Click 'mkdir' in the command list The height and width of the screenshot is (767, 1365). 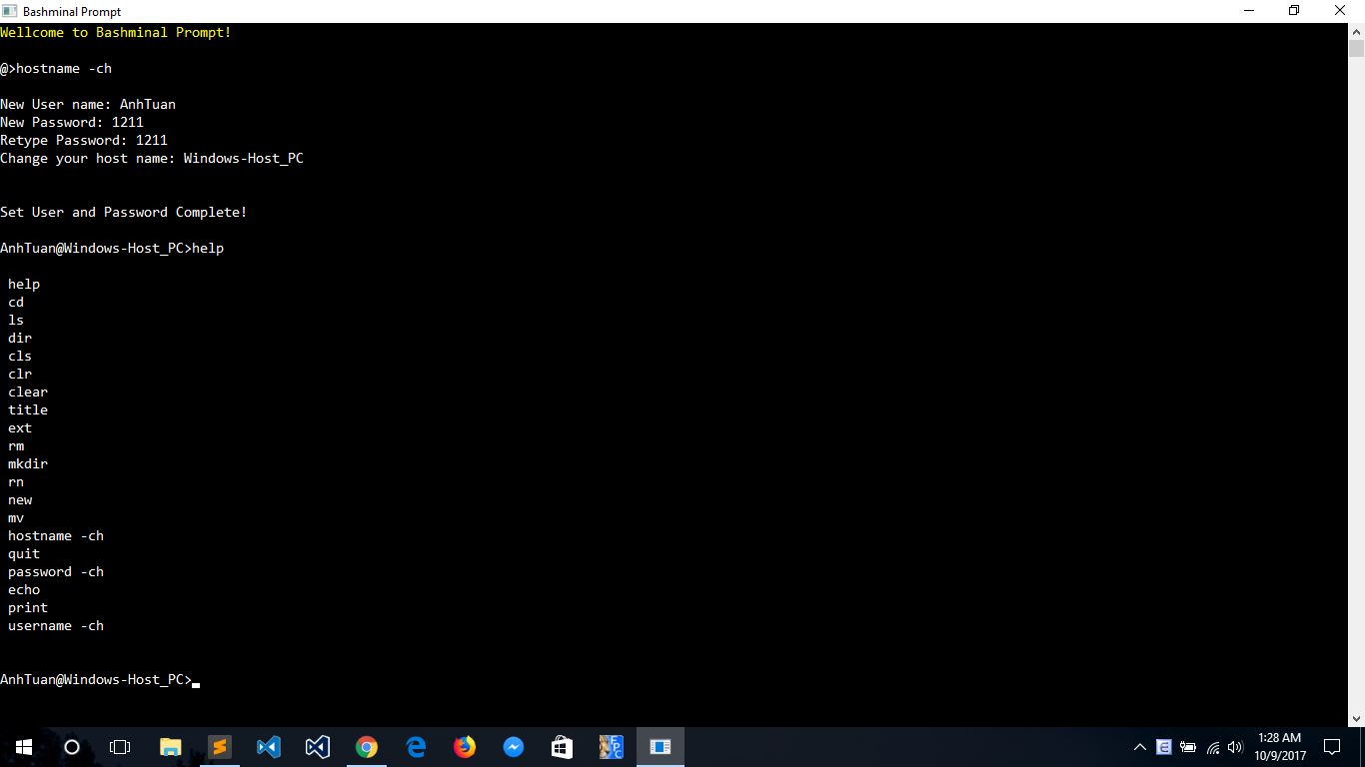28,463
